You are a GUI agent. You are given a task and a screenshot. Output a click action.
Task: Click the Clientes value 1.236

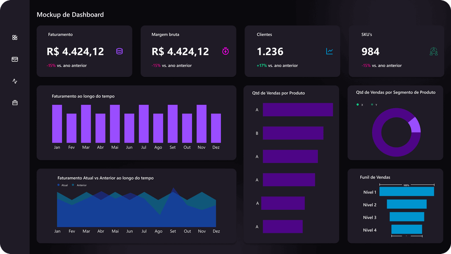[270, 51]
